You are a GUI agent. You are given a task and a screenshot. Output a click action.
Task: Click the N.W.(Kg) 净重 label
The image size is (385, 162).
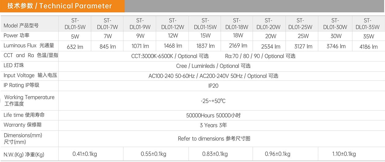24,155
